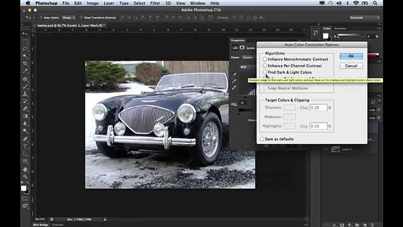Select Find Dark & Light Colors radio button
403x227 pixels.
[265, 72]
